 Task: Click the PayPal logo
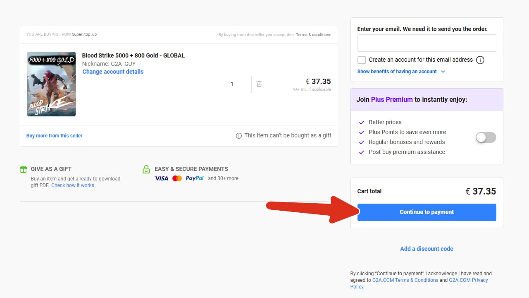[x=195, y=178]
